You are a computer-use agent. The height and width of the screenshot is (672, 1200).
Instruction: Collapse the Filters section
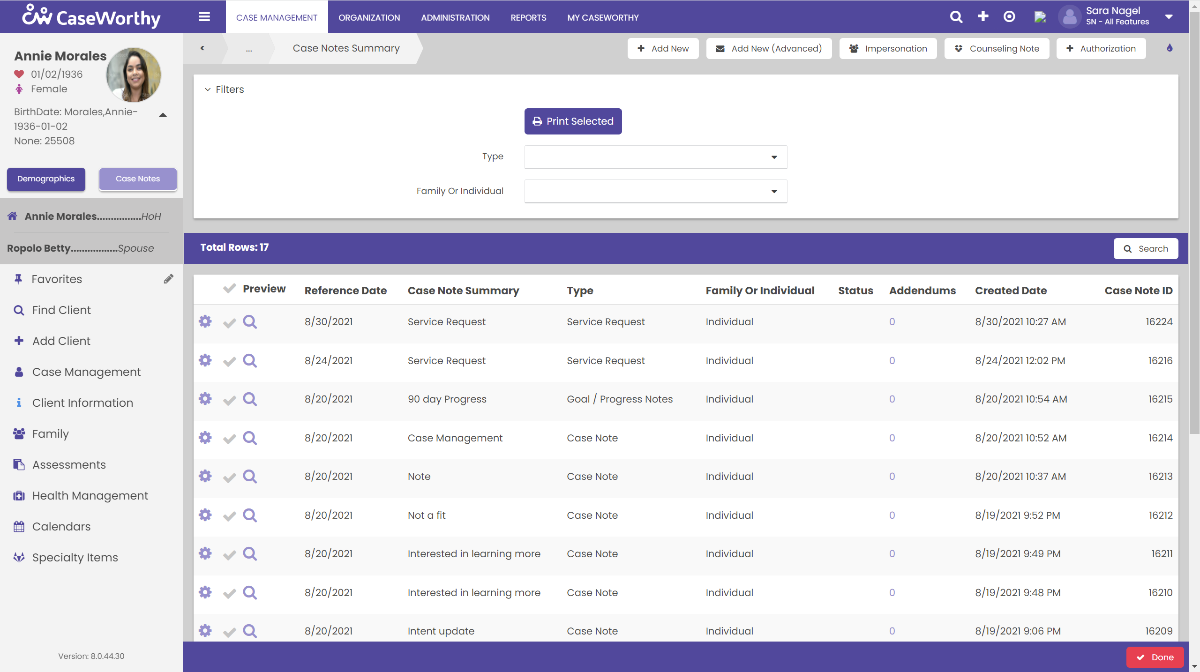click(x=208, y=89)
